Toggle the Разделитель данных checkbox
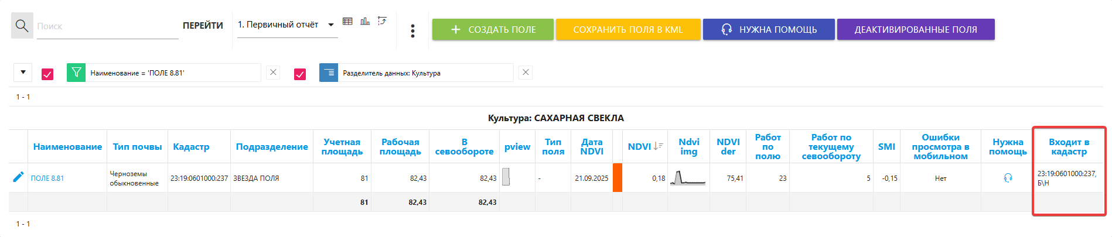 click(300, 74)
